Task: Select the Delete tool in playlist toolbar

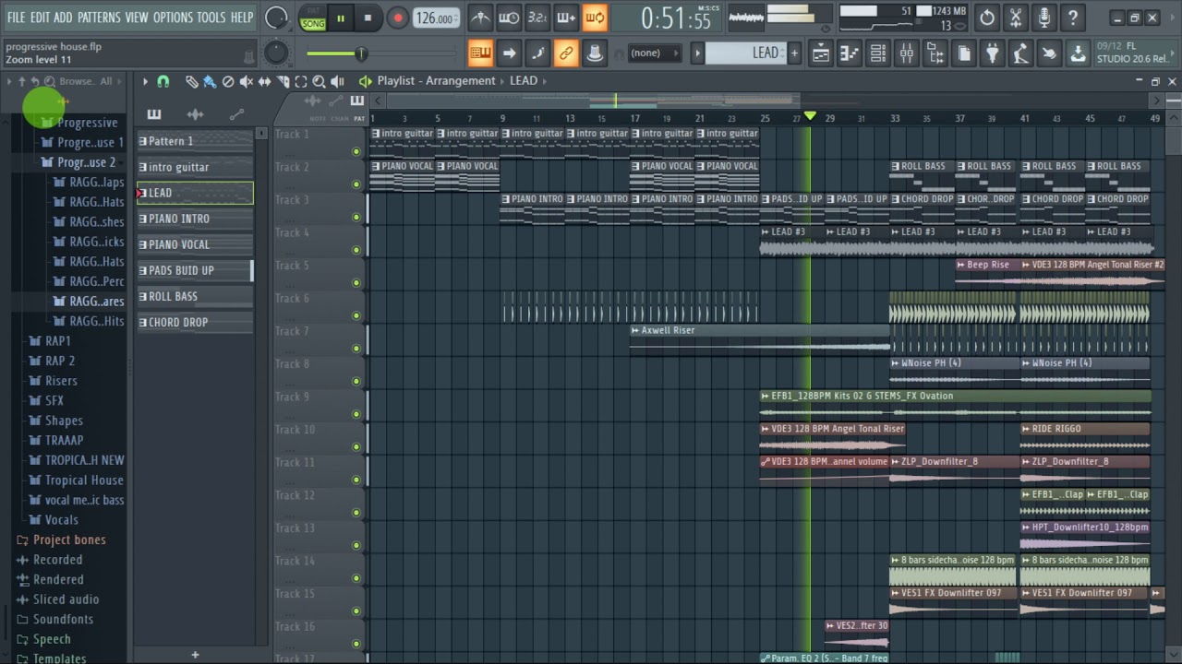Action: (x=228, y=81)
